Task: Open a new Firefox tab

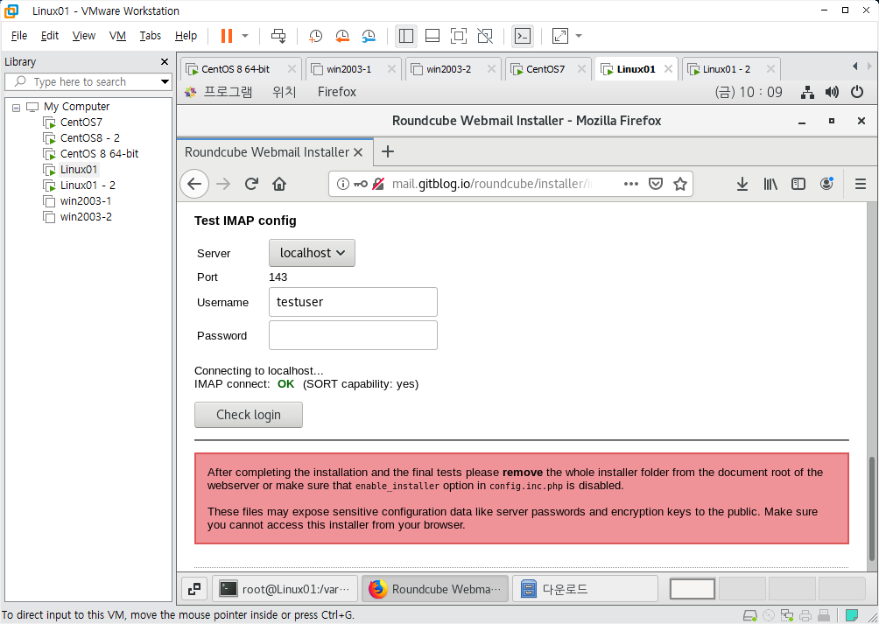Action: 387,151
